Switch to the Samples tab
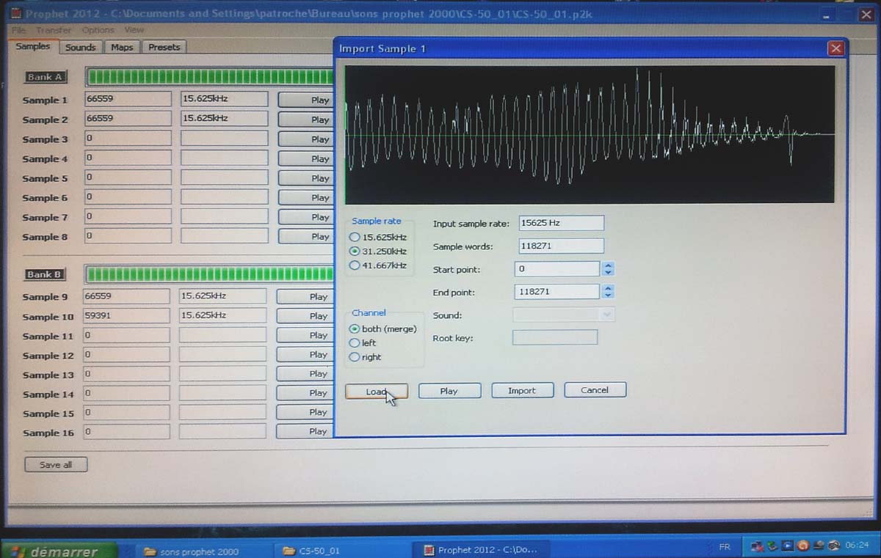Screen dimensions: 881x558 33,46
